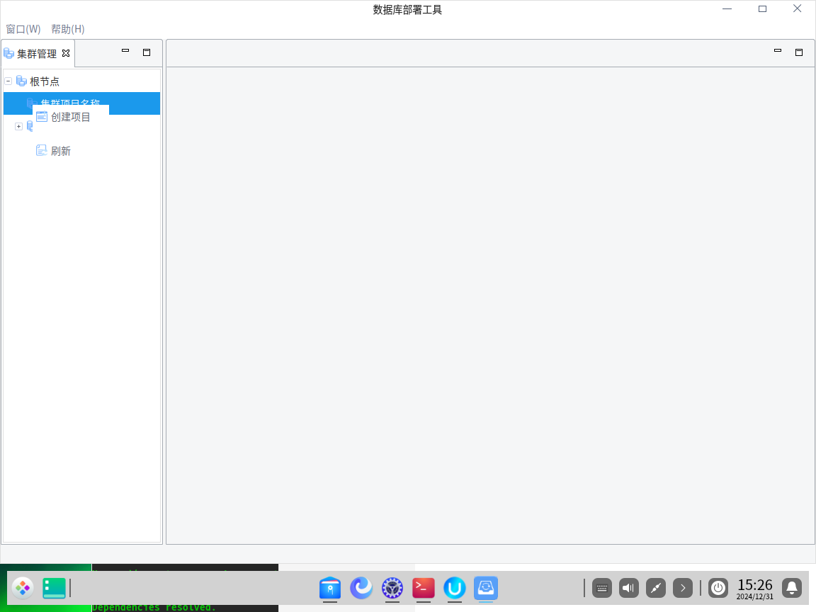816x612 pixels.
Task: Open the on-screen keyboard tray icon
Action: coord(602,588)
